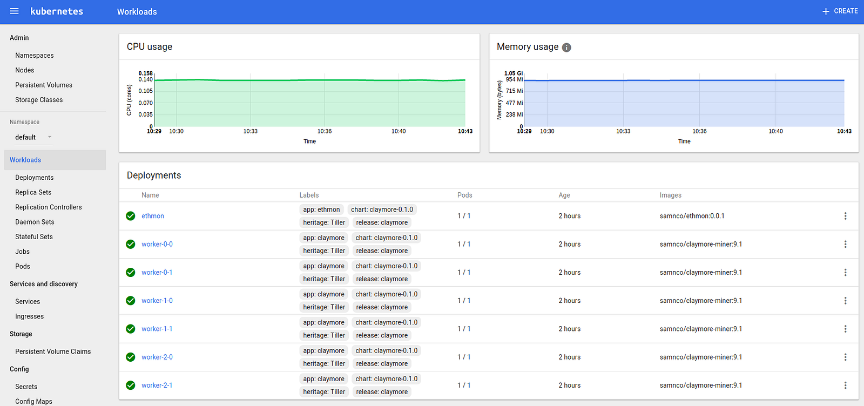Image resolution: width=864 pixels, height=406 pixels.
Task: Click green status check for worker-2-0
Action: [131, 357]
